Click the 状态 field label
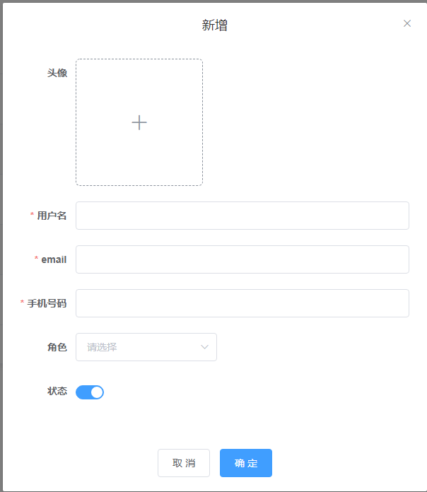This screenshot has height=492, width=427. 57,391
